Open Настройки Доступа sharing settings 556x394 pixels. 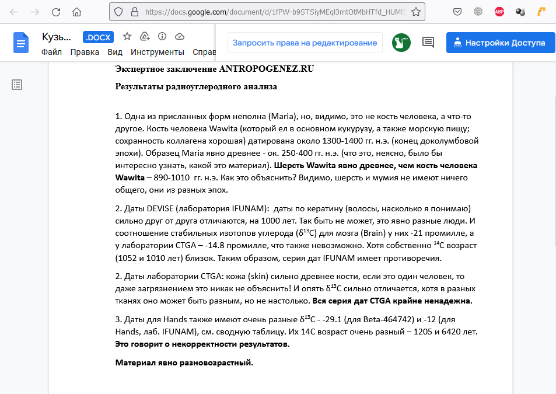point(501,43)
